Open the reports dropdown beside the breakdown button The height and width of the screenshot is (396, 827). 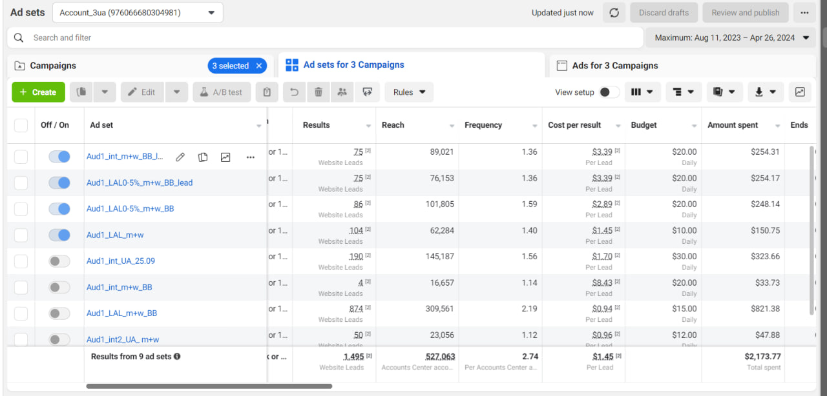(724, 92)
